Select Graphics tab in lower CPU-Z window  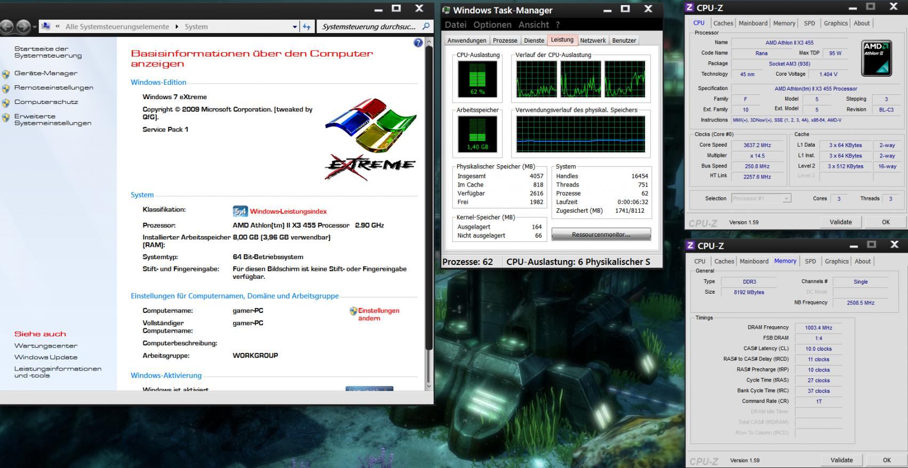click(837, 261)
